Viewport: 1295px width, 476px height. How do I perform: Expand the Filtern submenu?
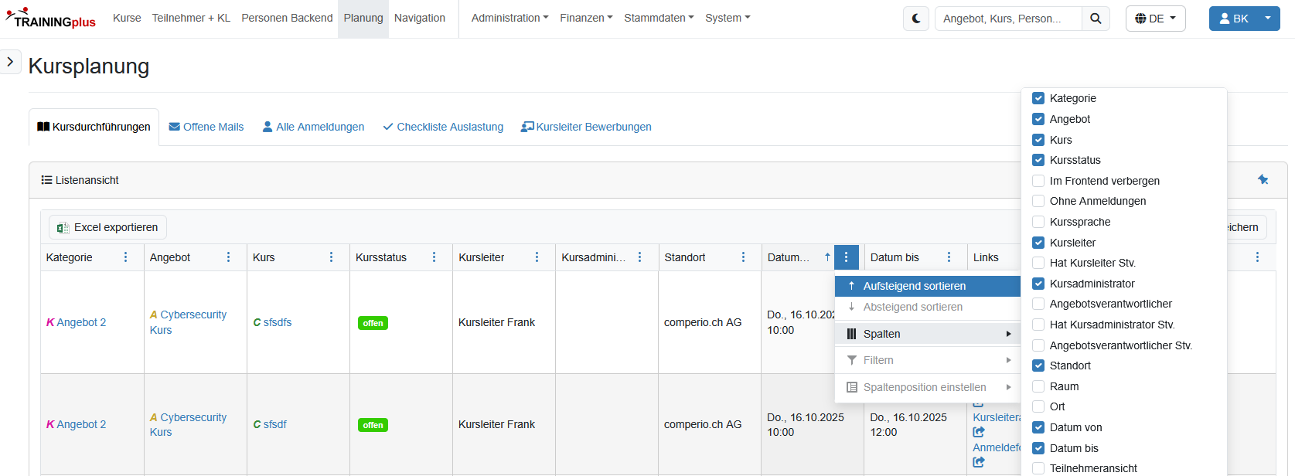click(928, 360)
